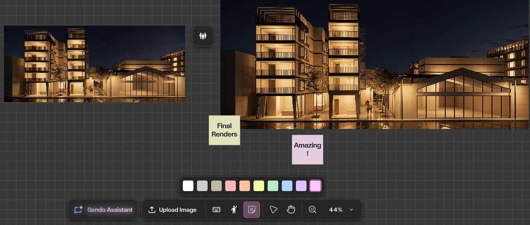The width and height of the screenshot is (530, 225).
Task: Select the add person figure tool
Action: pos(234,210)
